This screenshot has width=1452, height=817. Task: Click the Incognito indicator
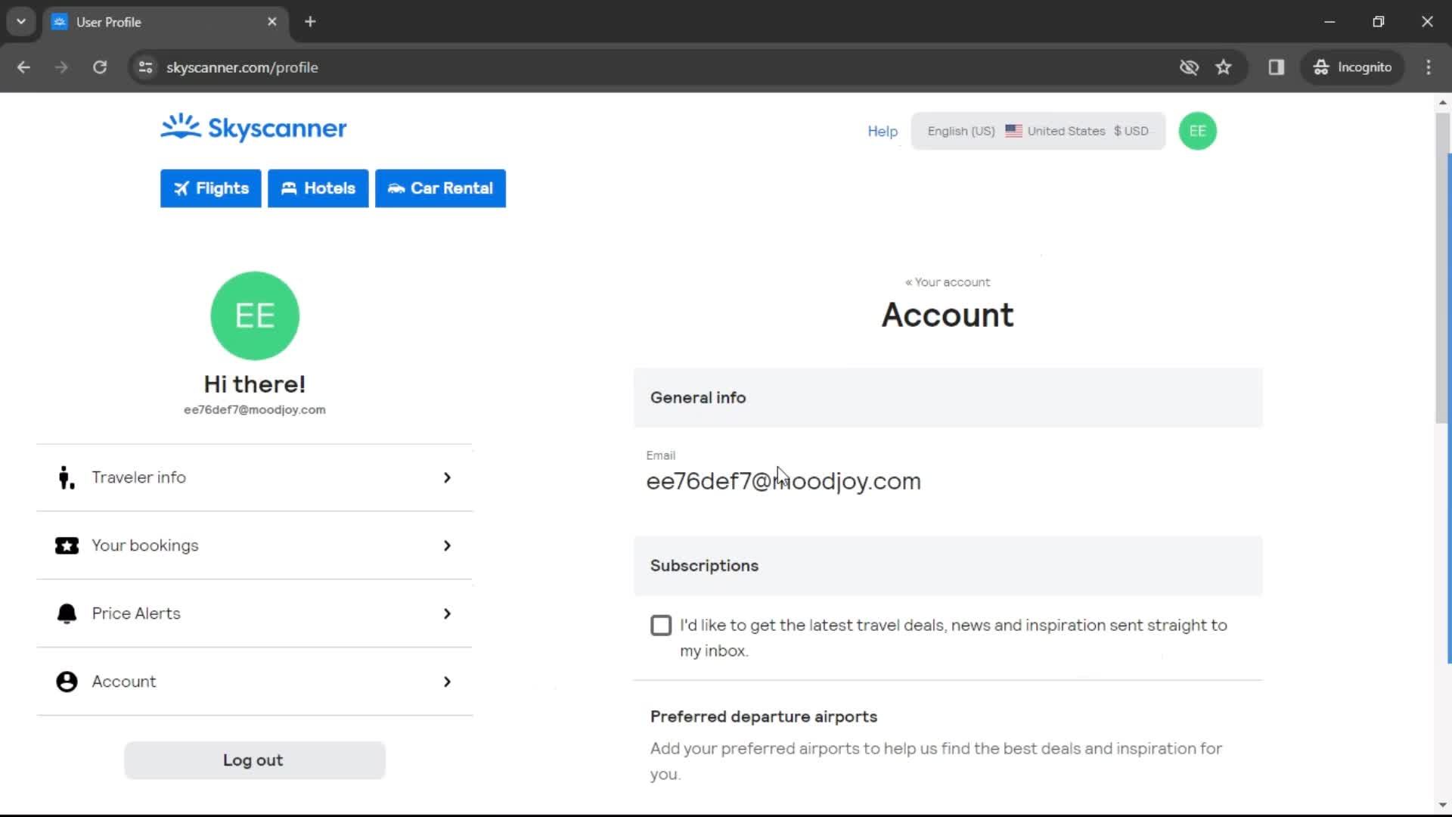click(x=1353, y=67)
